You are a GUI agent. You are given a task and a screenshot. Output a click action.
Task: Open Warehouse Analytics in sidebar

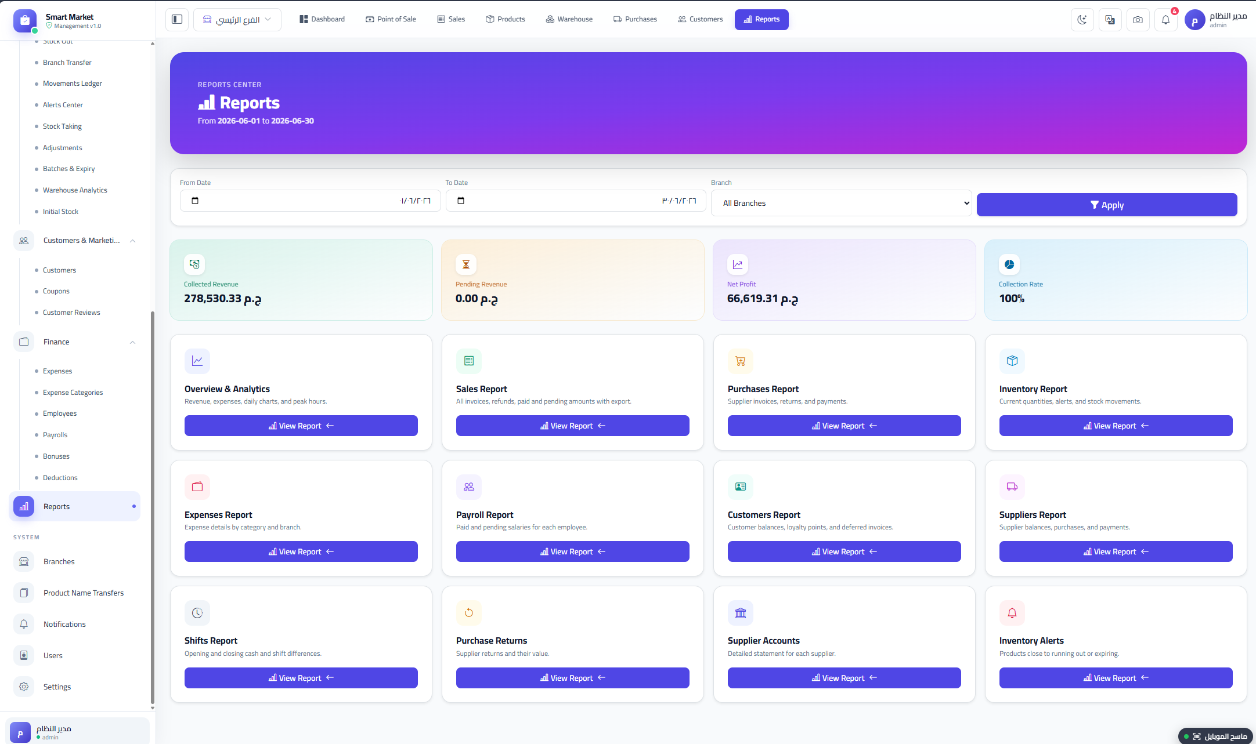tap(75, 190)
